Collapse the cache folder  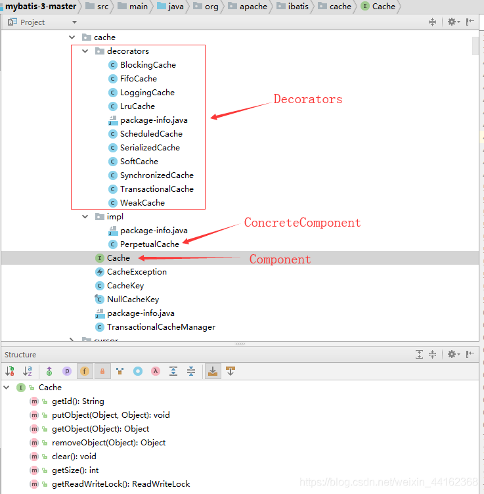pos(72,37)
